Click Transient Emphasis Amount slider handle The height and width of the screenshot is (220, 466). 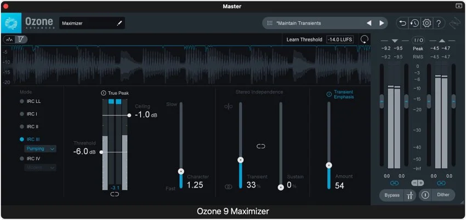[x=329, y=165]
